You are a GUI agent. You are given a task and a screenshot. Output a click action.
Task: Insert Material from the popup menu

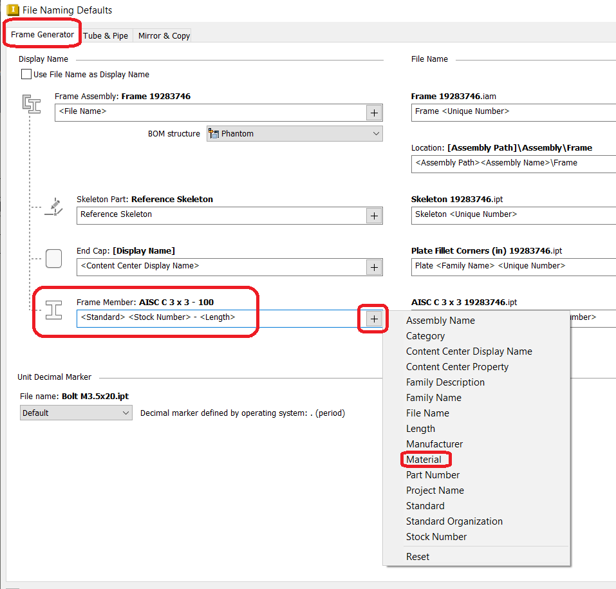click(424, 460)
